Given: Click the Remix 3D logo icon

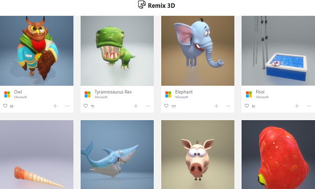Looking at the screenshot, I should point(142,4).
